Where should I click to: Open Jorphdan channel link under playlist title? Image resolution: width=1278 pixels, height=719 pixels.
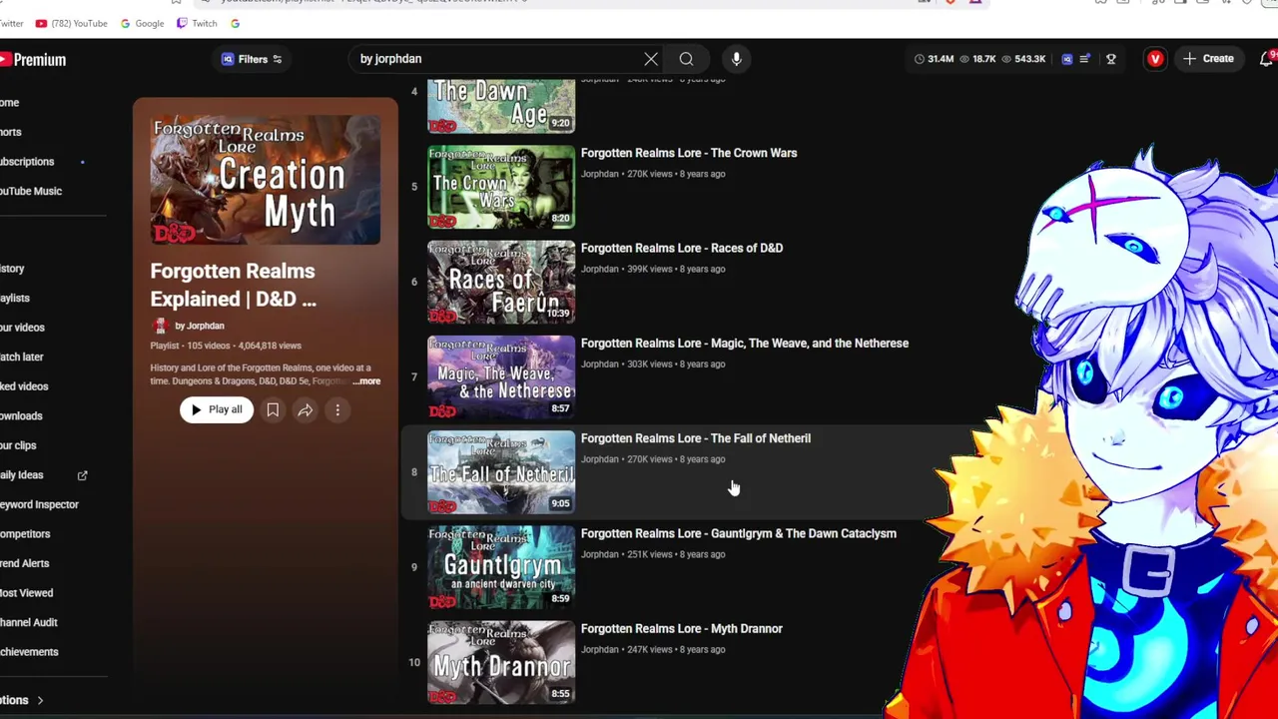point(200,326)
